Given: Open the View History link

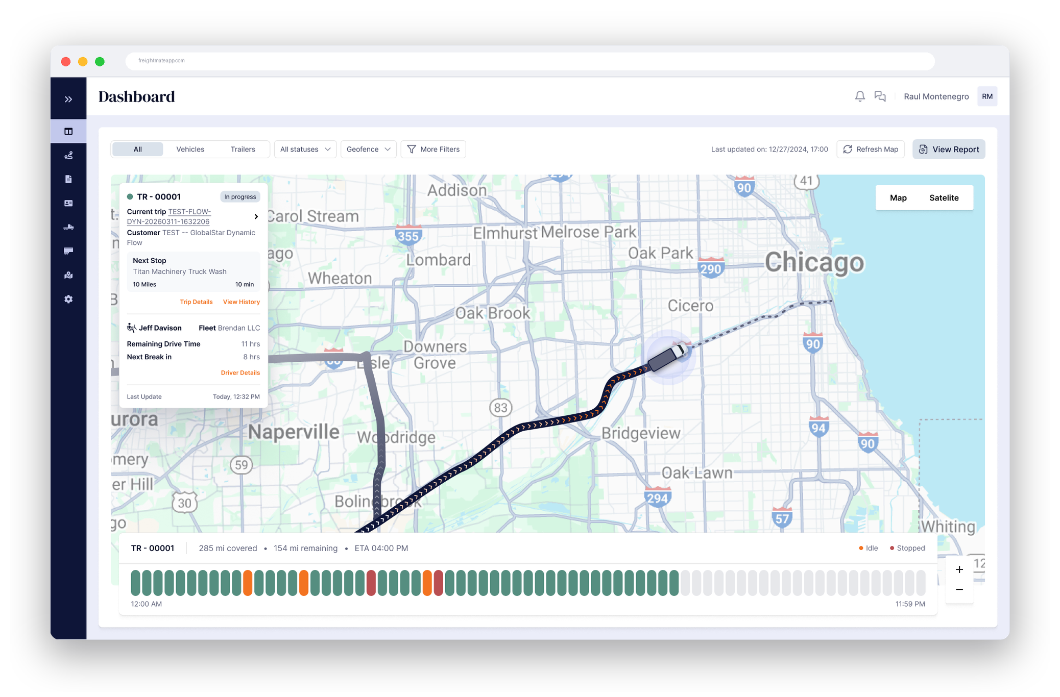Looking at the screenshot, I should coord(241,302).
